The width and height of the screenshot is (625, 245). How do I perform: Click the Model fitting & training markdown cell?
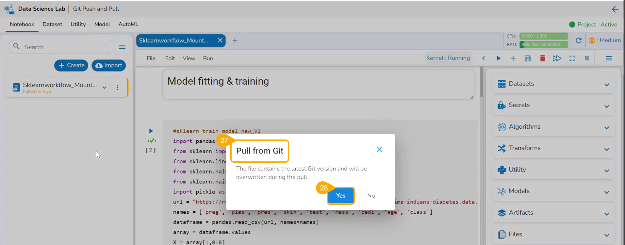coord(318,85)
